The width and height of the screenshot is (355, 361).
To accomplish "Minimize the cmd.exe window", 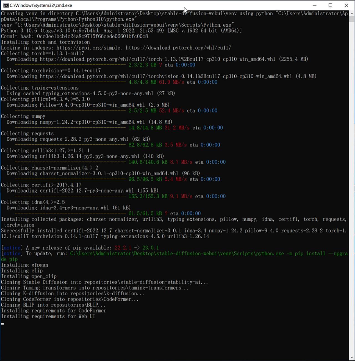I will pos(315,5).
